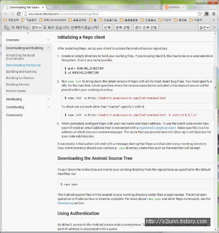Click the scrollbar down arrow
The image size is (219, 233).
215,230
